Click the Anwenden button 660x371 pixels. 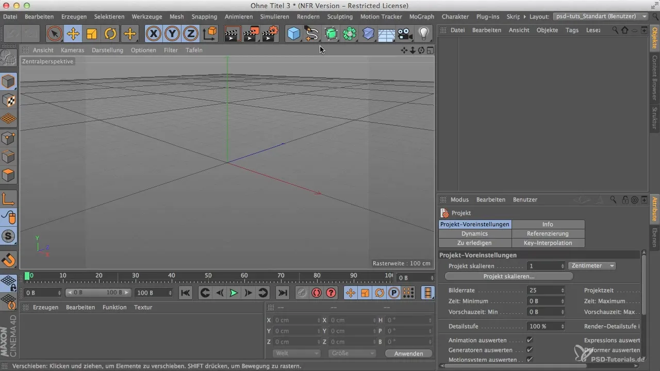[408, 353]
